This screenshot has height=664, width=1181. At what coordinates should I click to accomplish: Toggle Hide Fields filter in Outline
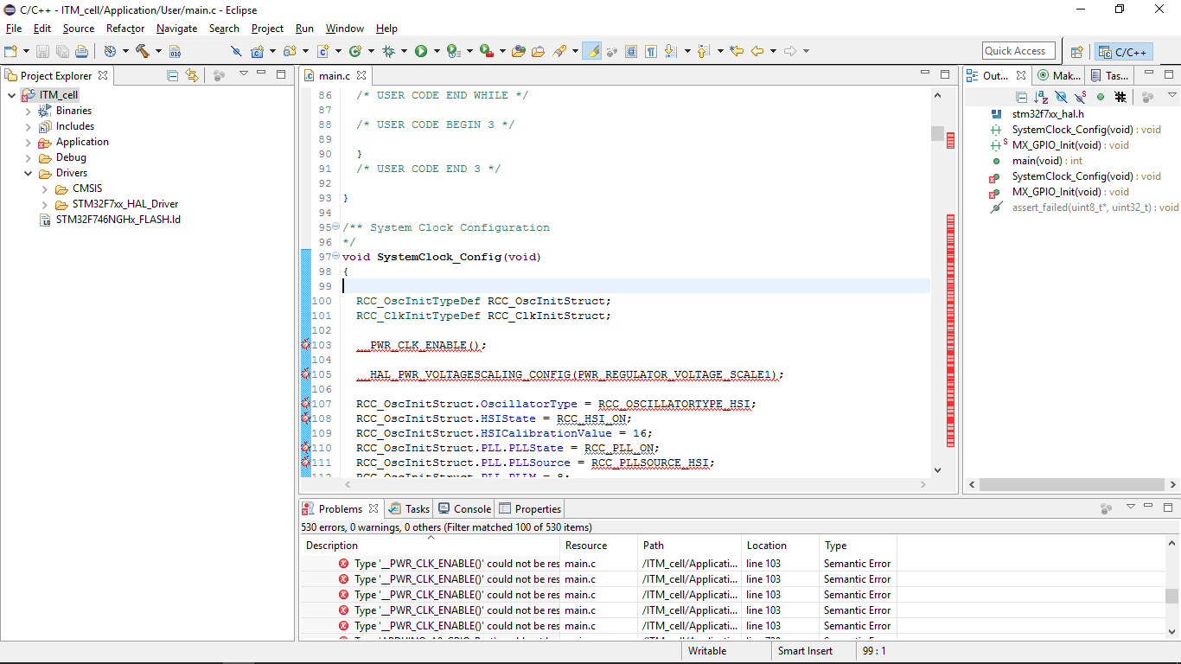[x=1061, y=97]
